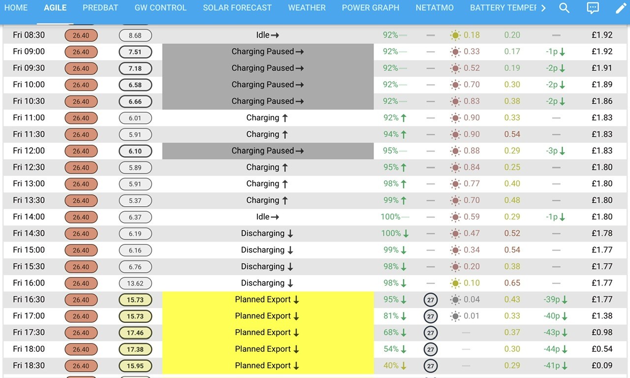Open the assistant chat bubble icon
The height and width of the screenshot is (378, 630).
tap(593, 8)
